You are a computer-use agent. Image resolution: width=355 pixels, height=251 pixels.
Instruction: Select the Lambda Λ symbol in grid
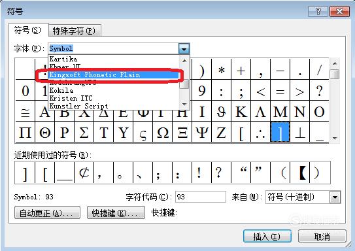tap(261, 111)
